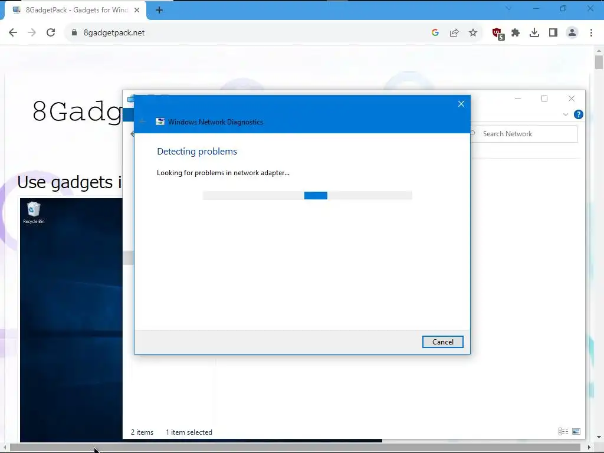The width and height of the screenshot is (604, 453).
Task: Click the Recycle Bin in page image
Action: point(34,212)
